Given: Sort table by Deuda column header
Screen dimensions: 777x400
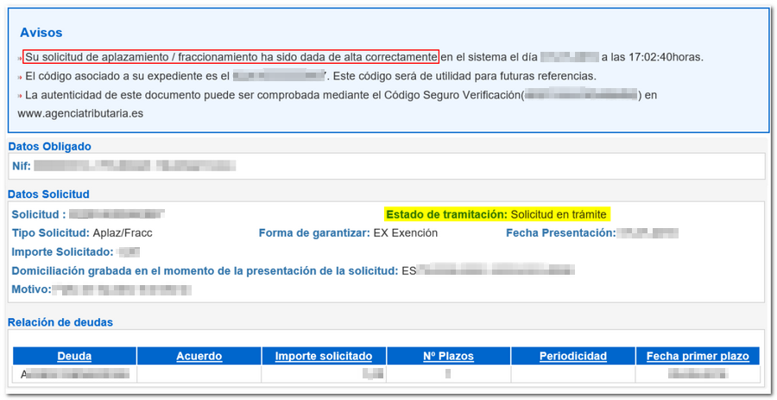Looking at the screenshot, I should click(74, 356).
